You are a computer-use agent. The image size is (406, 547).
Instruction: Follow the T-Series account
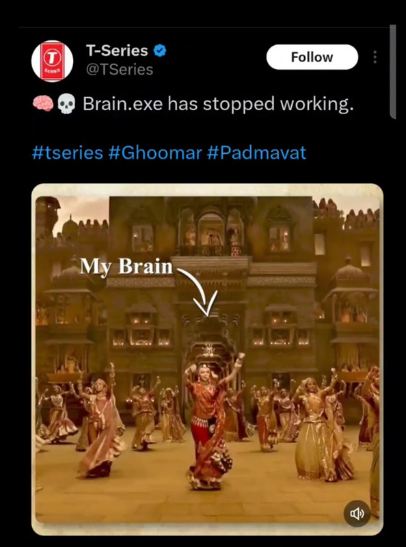312,57
